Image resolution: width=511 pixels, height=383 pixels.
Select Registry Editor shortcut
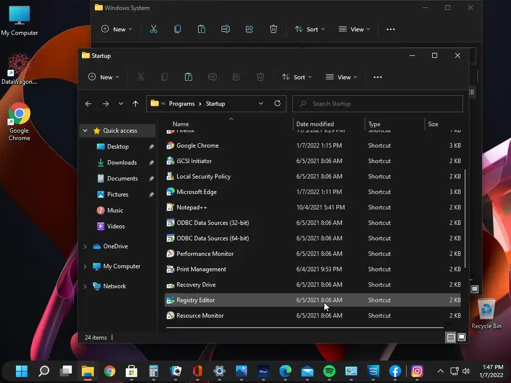tap(312, 300)
